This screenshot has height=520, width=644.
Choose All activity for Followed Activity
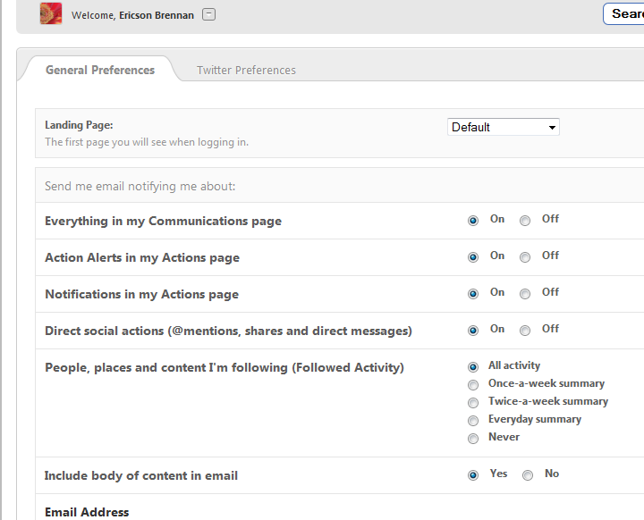tap(473, 366)
